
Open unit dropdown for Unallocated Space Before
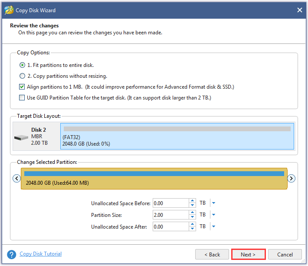pyautogui.click(x=213, y=203)
